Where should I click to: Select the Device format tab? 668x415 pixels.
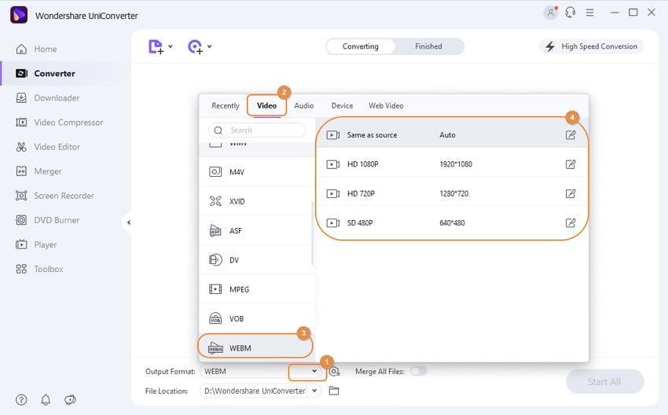tap(342, 105)
